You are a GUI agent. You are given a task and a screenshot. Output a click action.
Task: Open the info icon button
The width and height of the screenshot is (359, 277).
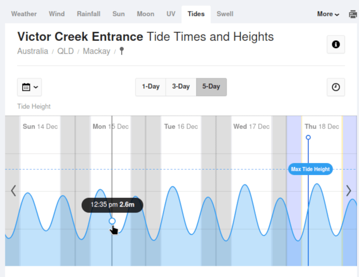(x=336, y=45)
